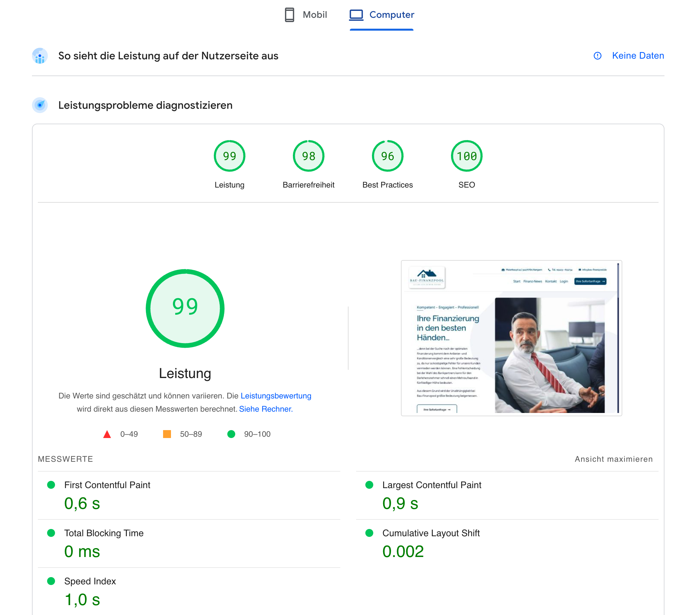Click the 0,9 s value
The width and height of the screenshot is (676, 615).
[400, 503]
